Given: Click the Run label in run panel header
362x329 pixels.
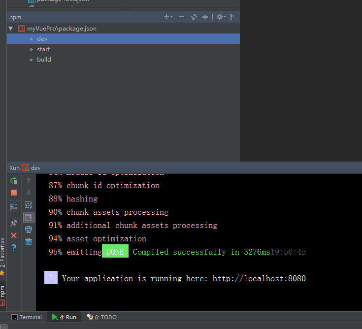Looking at the screenshot, I should [x=14, y=168].
